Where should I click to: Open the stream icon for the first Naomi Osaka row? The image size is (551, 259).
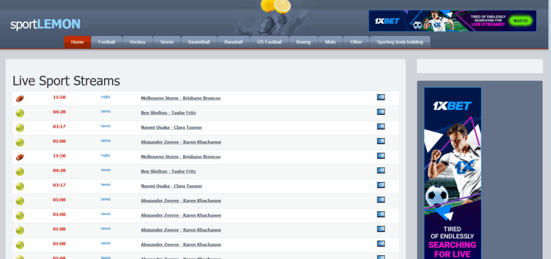click(x=381, y=127)
